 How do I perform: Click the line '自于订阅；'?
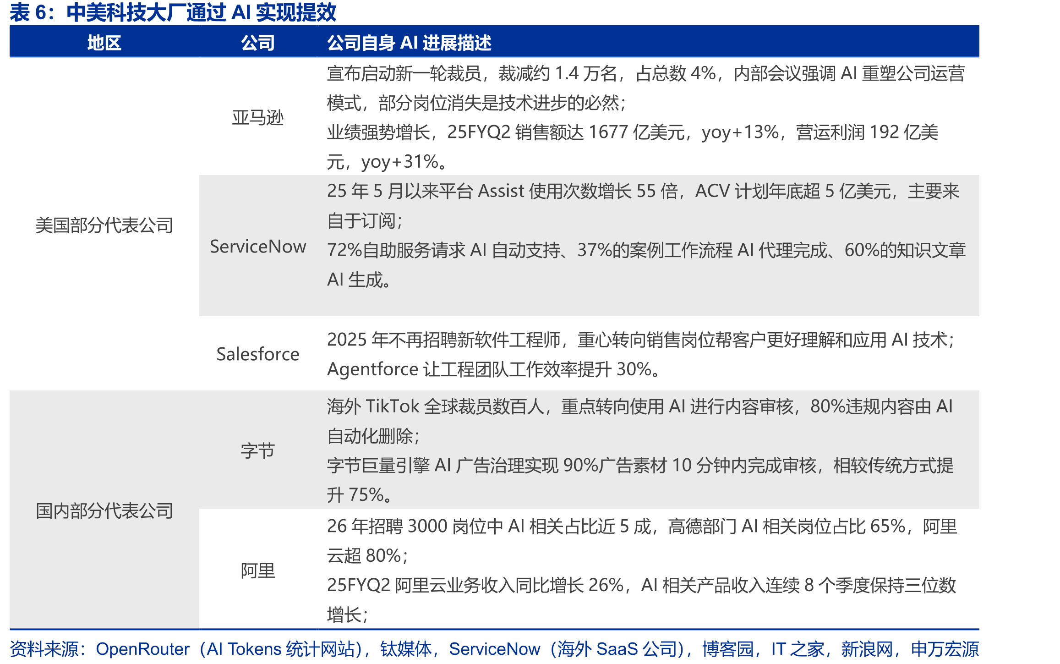365,221
